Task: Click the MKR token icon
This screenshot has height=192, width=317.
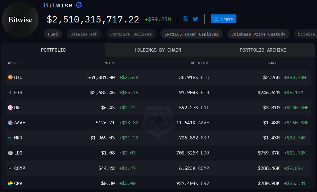Action: pyautogui.click(x=10, y=138)
